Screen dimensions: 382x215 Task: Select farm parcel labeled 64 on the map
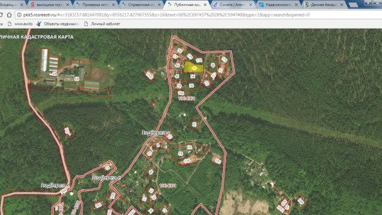click(x=77, y=79)
